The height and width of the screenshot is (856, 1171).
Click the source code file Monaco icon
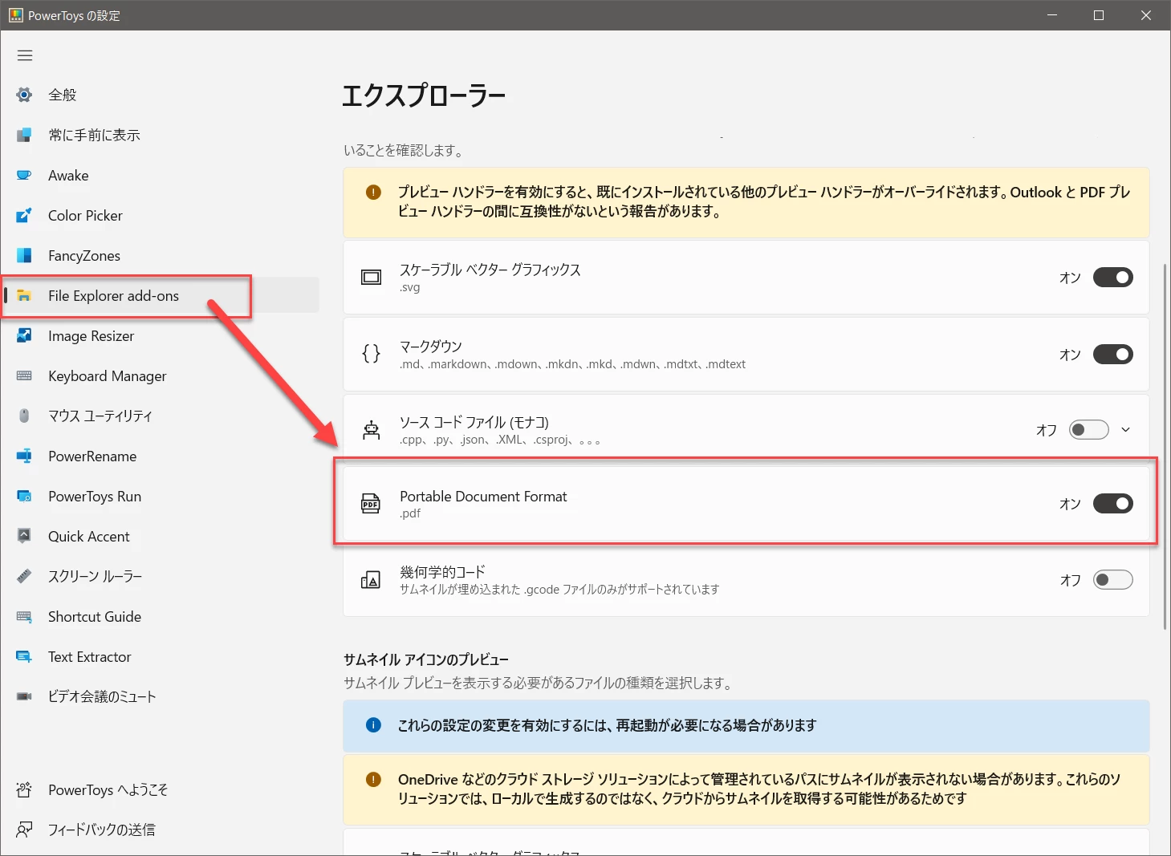[x=371, y=430]
